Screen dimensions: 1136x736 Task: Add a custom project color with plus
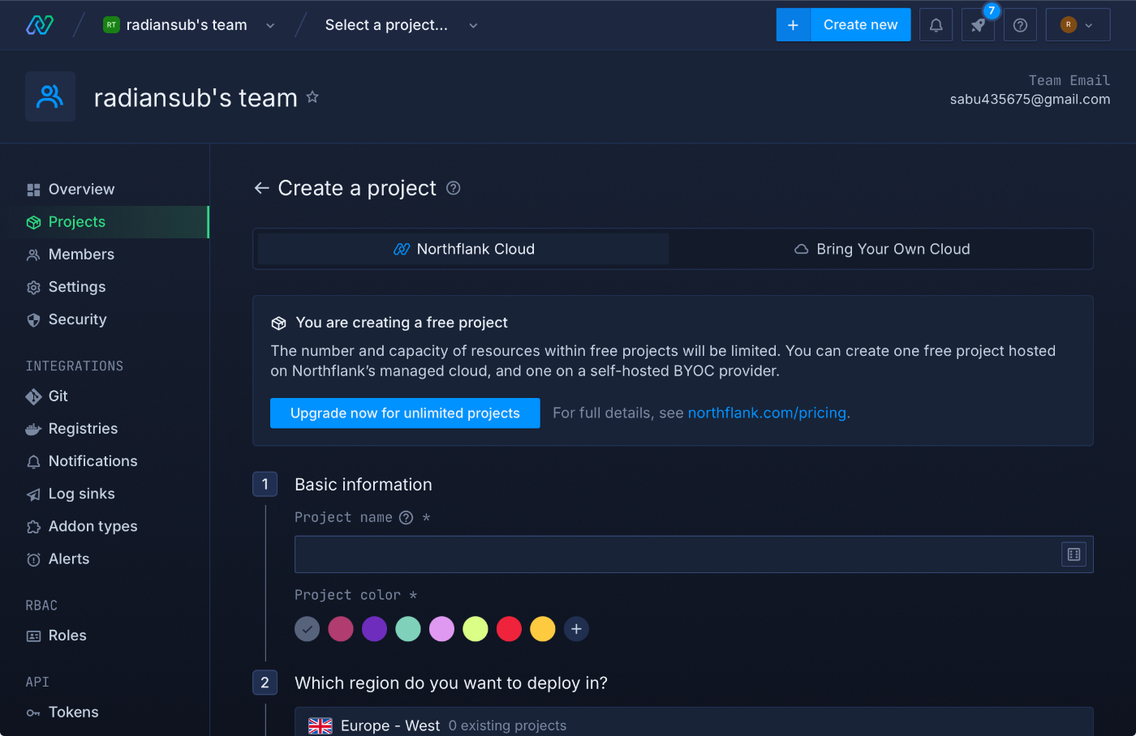tap(576, 629)
